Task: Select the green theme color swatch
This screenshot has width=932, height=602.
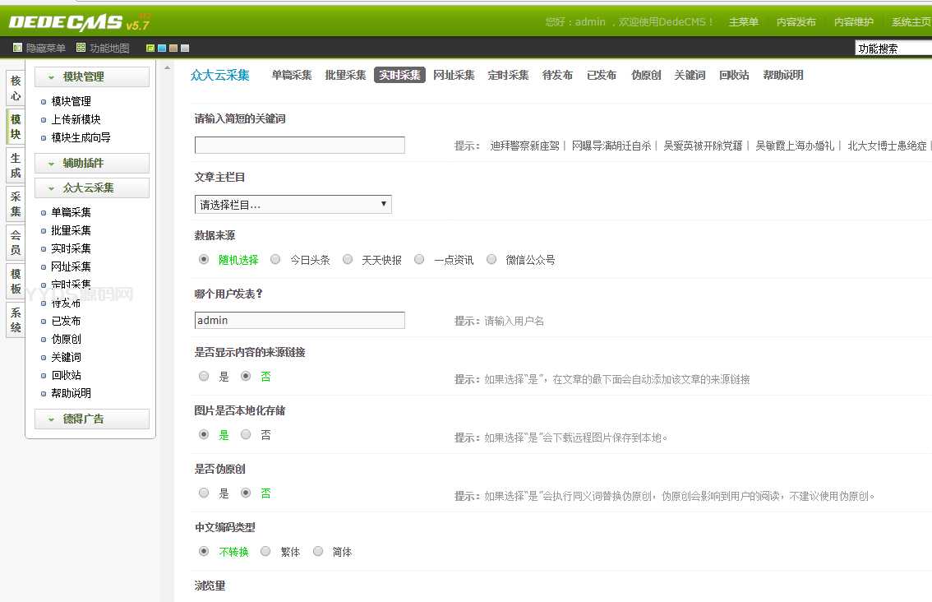Action: pyautogui.click(x=150, y=49)
